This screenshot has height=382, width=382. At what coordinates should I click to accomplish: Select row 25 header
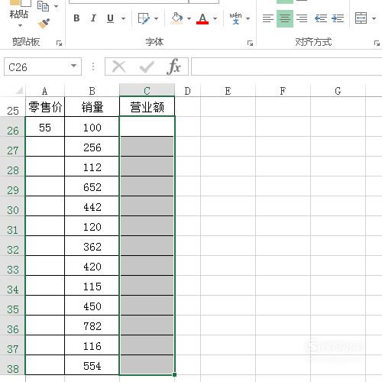[x=13, y=107]
